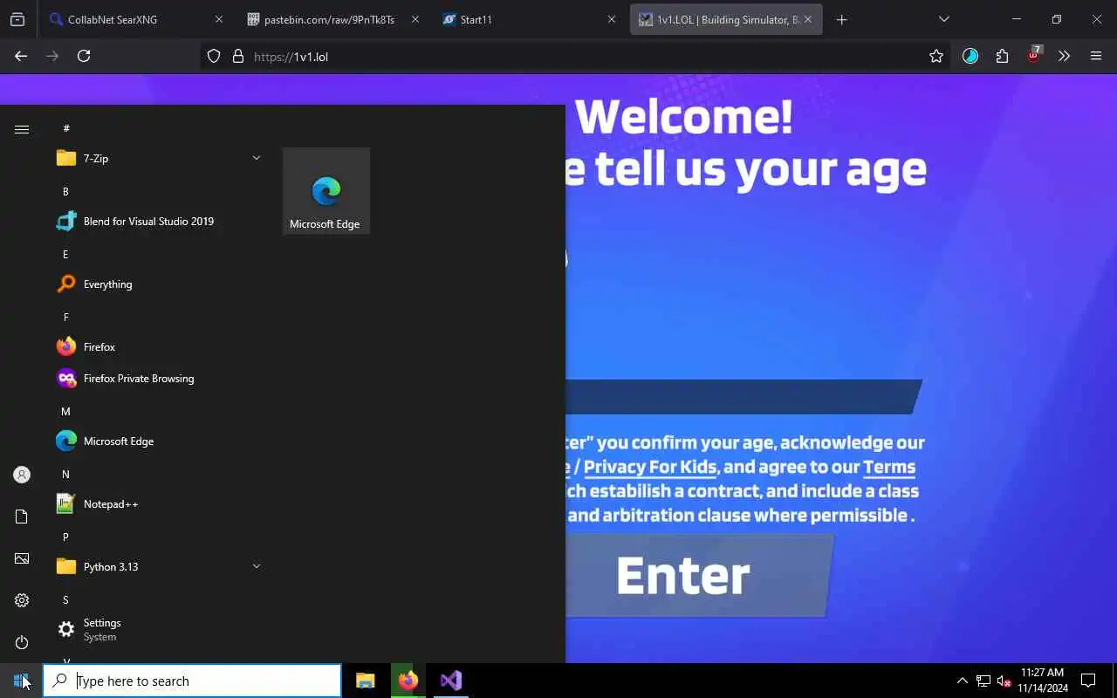
Task: Close the Start11 tab
Action: [x=612, y=19]
